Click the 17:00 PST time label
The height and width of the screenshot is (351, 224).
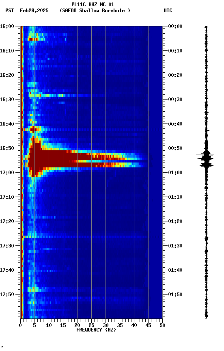[x=7, y=173]
